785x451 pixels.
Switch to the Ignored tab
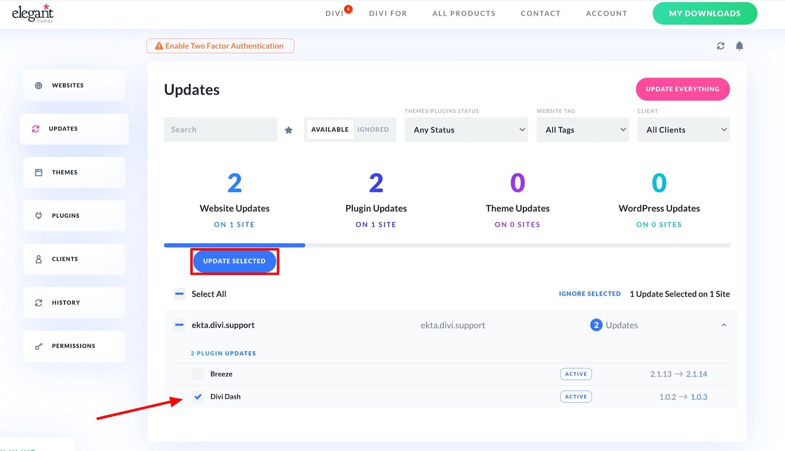(x=373, y=129)
